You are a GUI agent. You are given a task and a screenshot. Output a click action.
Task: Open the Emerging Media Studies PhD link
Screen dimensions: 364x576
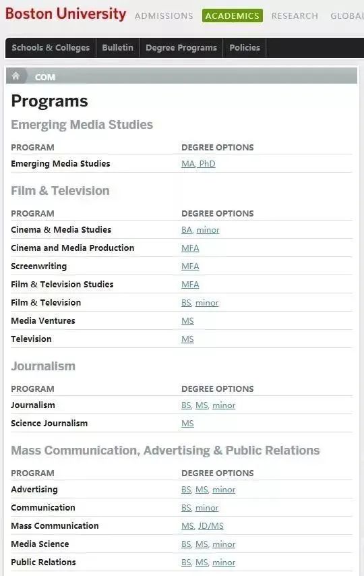coord(207,164)
